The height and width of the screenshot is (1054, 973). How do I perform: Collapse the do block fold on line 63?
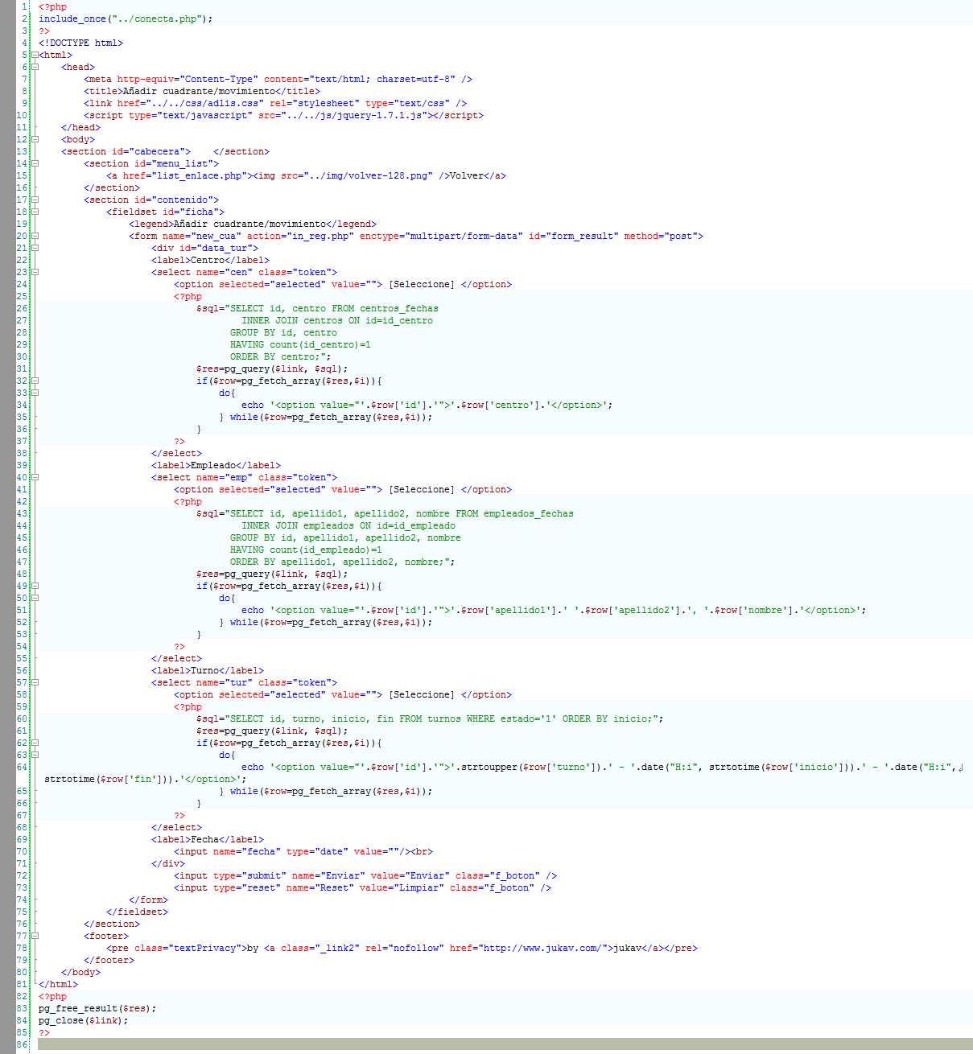[x=35, y=755]
